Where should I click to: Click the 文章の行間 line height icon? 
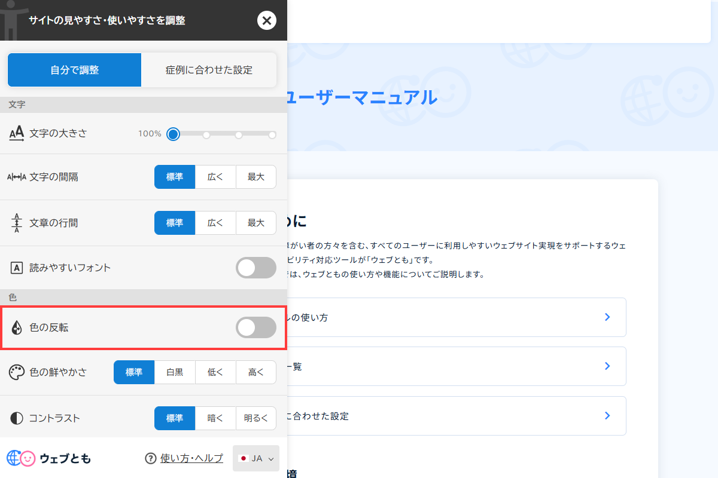point(16,222)
